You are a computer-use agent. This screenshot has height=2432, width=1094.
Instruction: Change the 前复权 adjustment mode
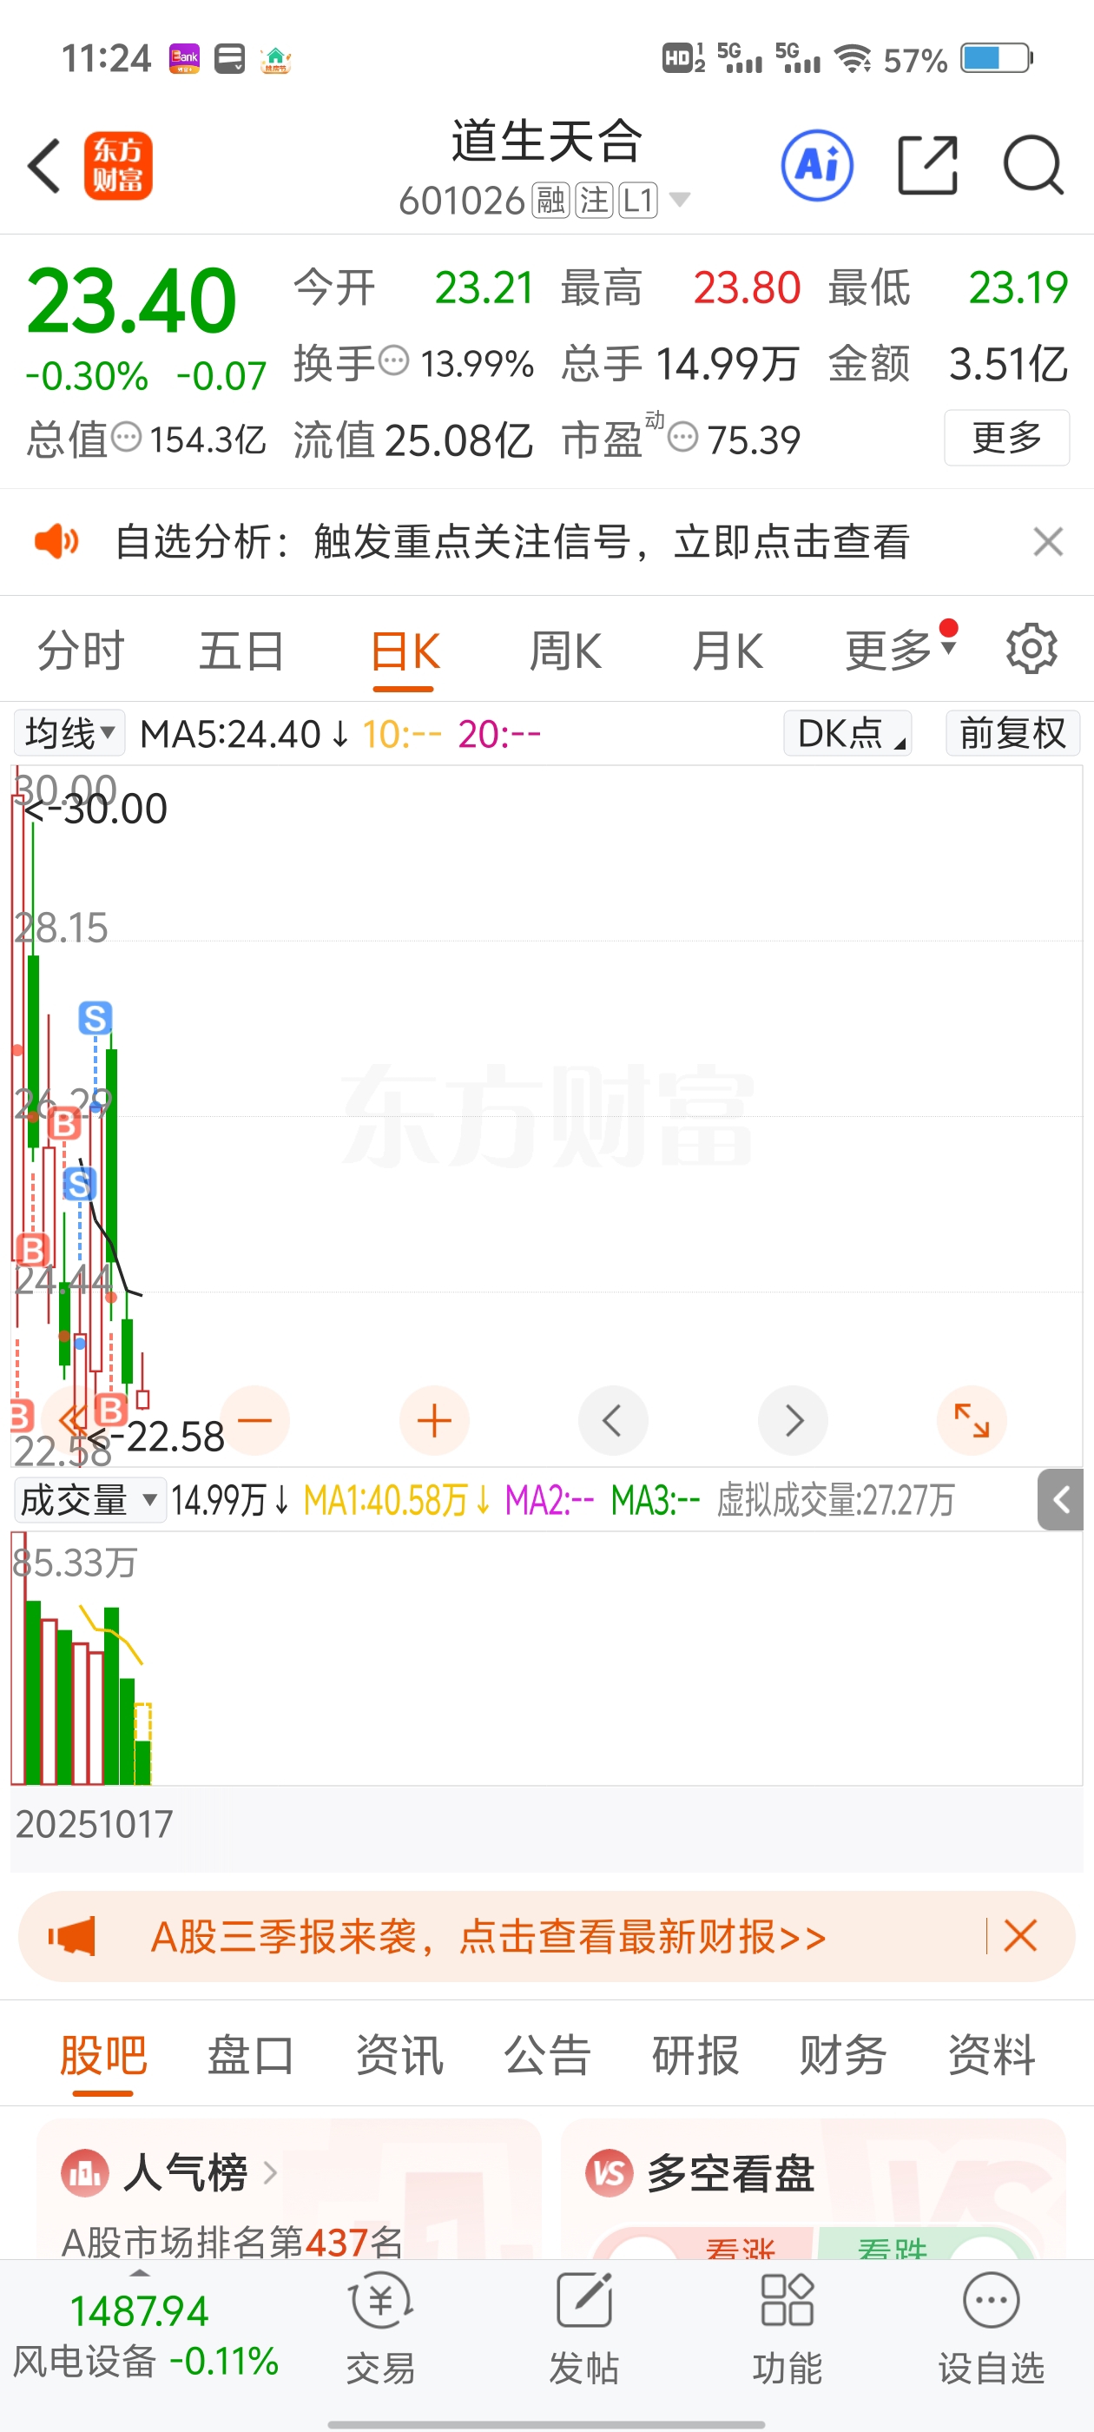pyautogui.click(x=1013, y=732)
